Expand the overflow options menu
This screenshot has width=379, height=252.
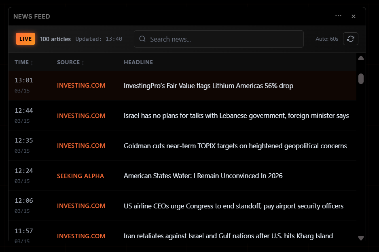pyautogui.click(x=338, y=16)
